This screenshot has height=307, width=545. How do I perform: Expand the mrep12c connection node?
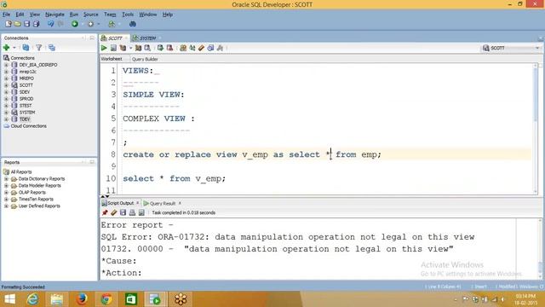[x=6, y=72]
